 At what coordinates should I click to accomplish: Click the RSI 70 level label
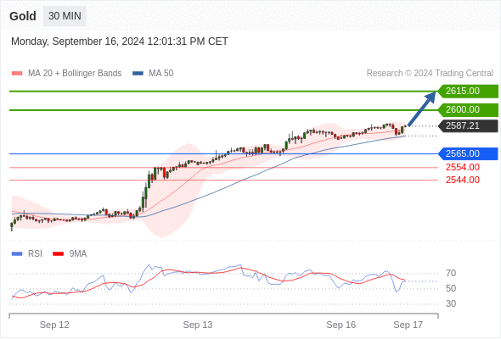click(x=451, y=273)
